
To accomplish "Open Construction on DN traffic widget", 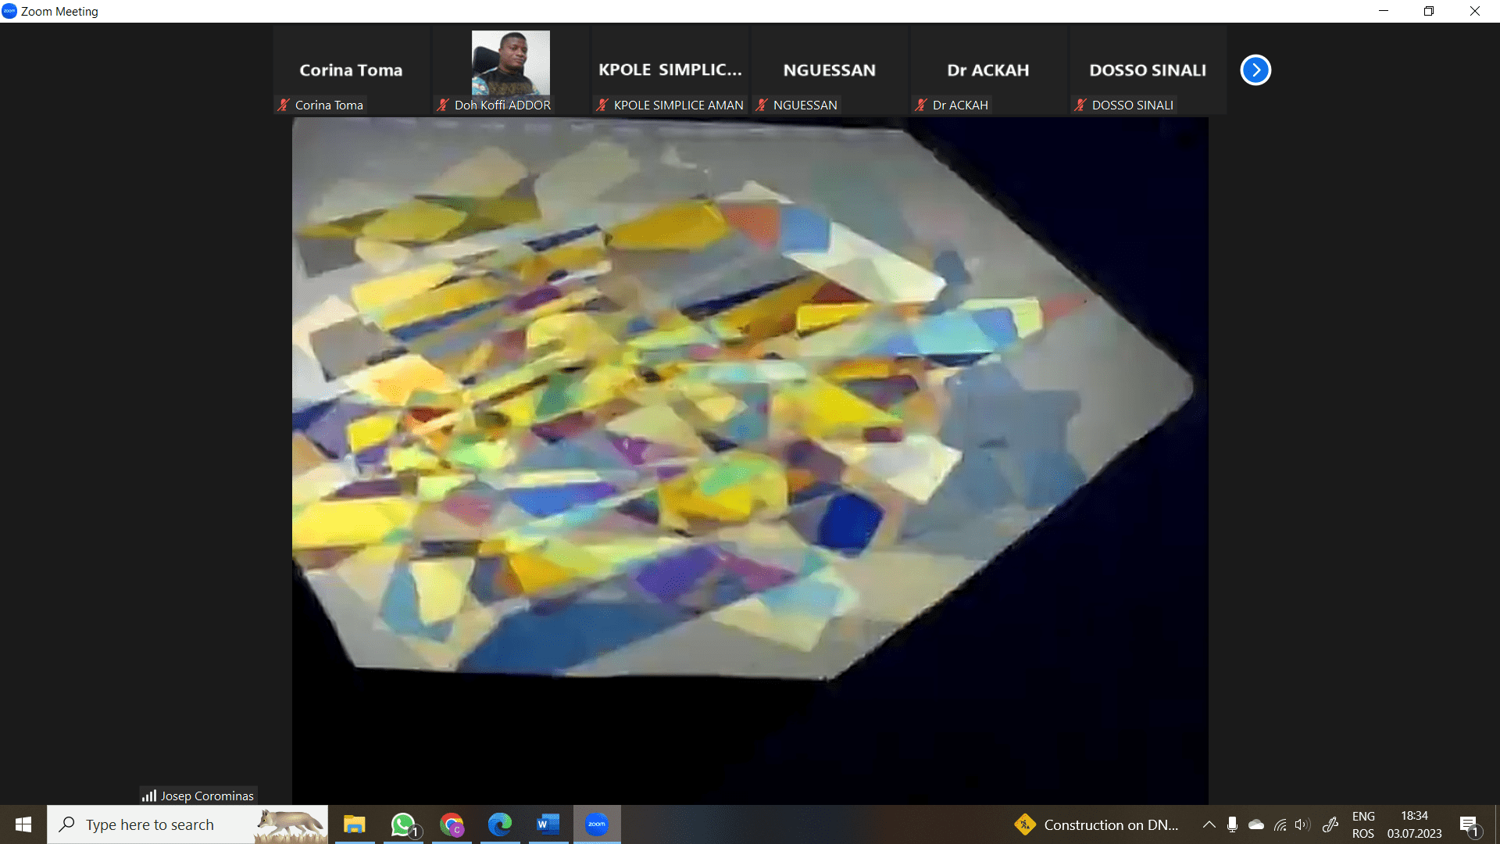I will click(1097, 824).
